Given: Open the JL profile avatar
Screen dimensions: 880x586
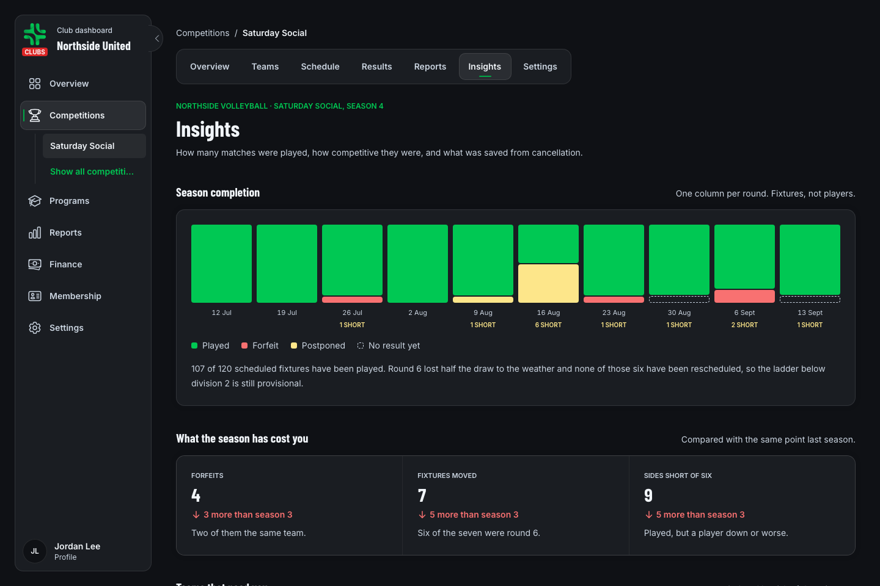Looking at the screenshot, I should [x=35, y=551].
